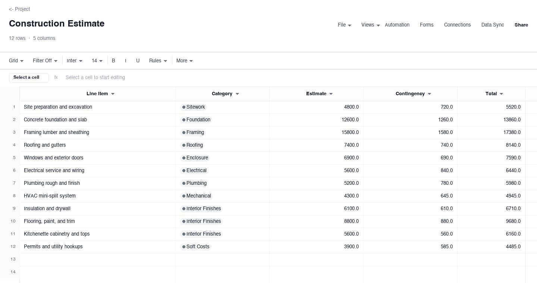Image resolution: width=537 pixels, height=283 pixels.
Task: Select the Electrical category tag
Action: [x=194, y=171]
